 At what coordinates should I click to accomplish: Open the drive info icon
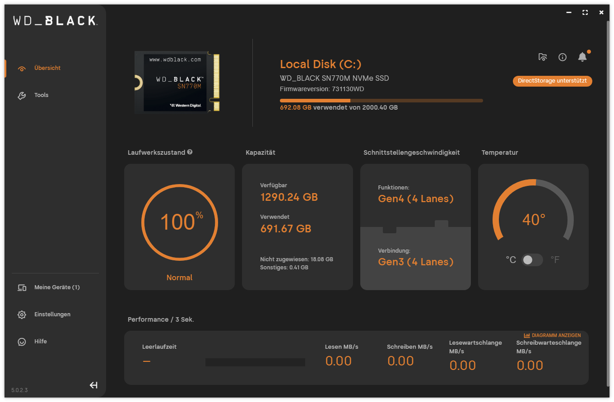[x=563, y=57]
